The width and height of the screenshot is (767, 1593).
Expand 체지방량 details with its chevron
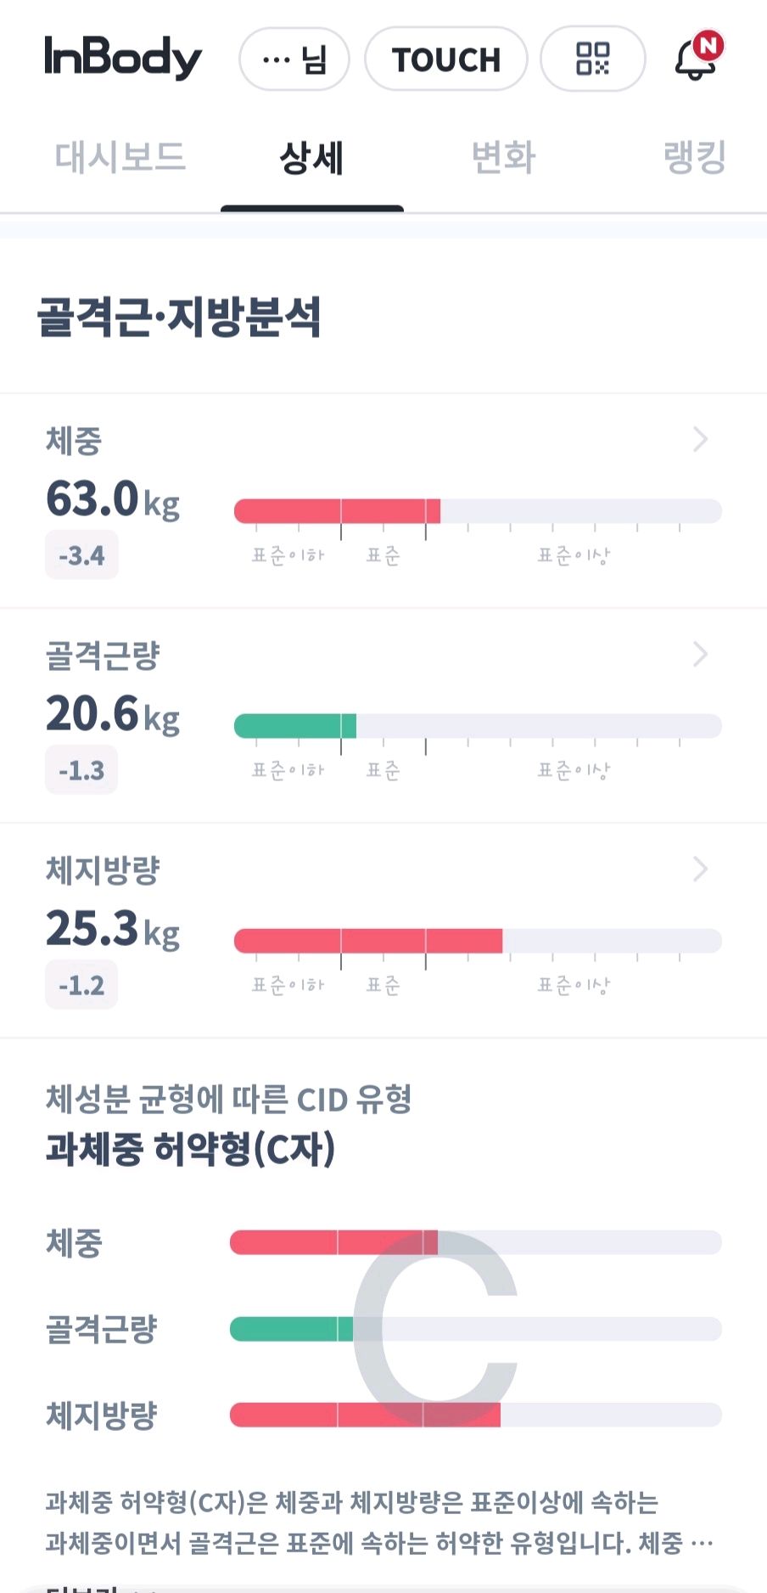pos(700,869)
